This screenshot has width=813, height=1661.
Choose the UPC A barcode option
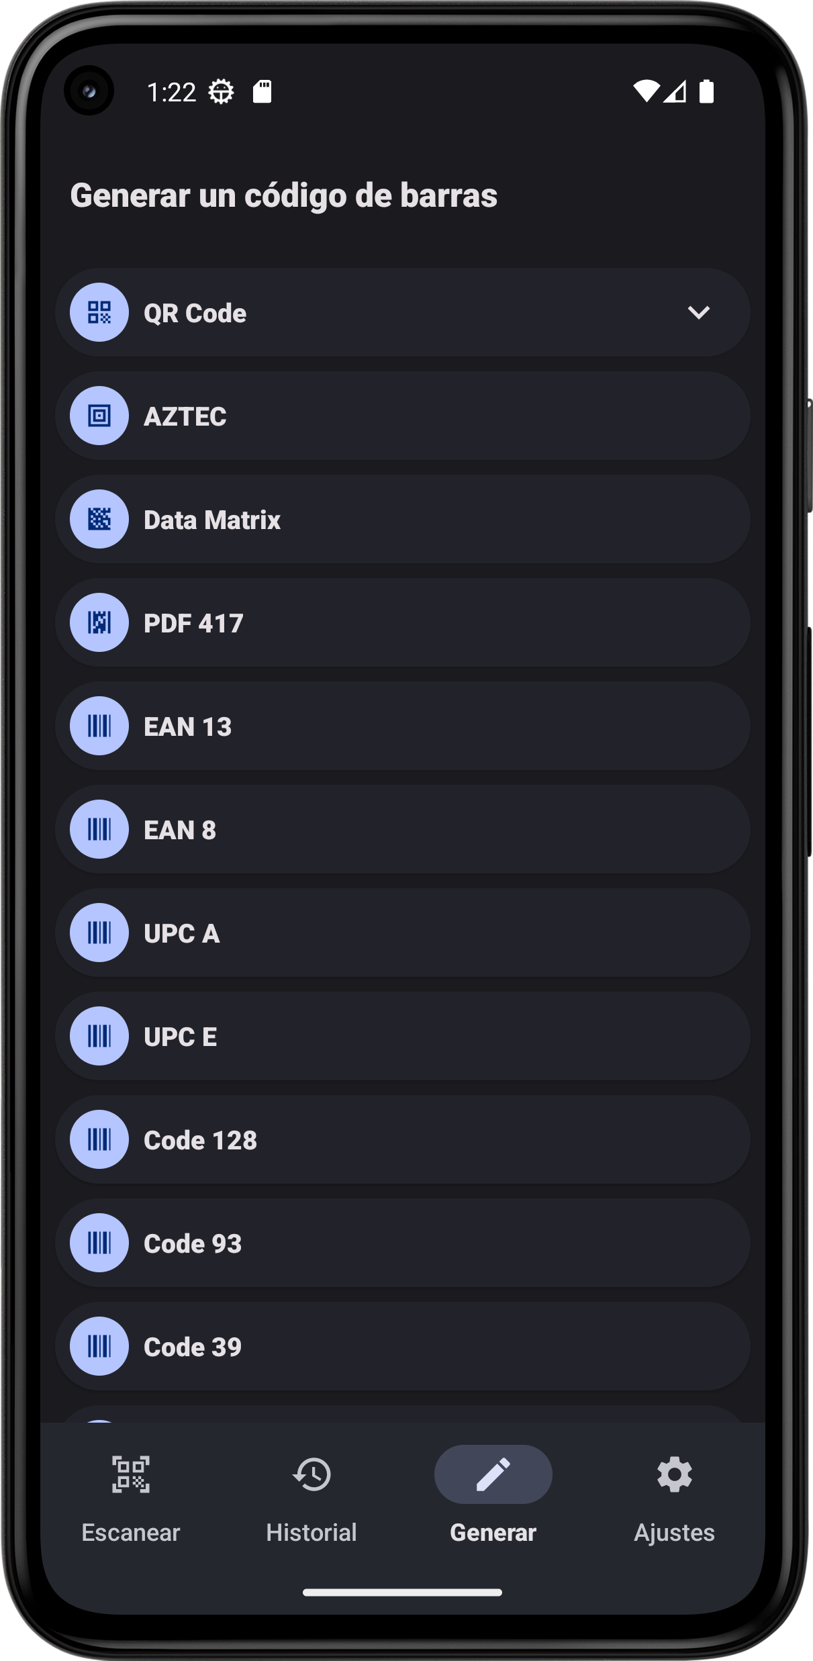point(403,933)
